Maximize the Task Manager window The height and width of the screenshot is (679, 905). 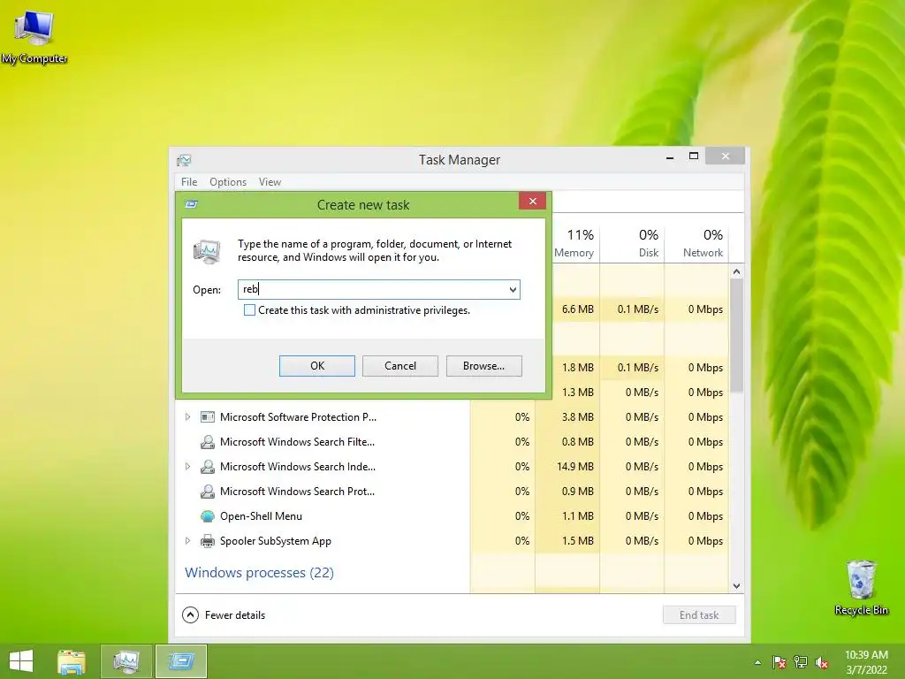point(694,156)
